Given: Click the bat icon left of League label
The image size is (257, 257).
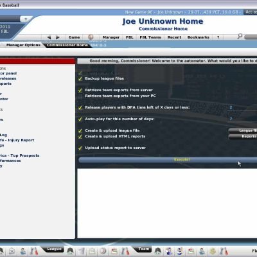Looking at the screenshot, I should [x=34, y=251].
